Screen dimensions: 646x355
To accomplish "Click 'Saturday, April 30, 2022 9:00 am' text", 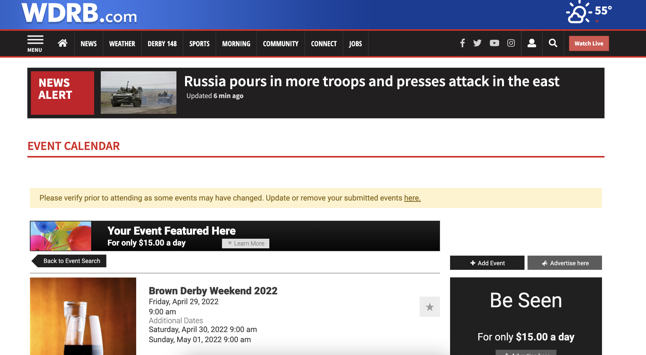I will click(x=203, y=329).
